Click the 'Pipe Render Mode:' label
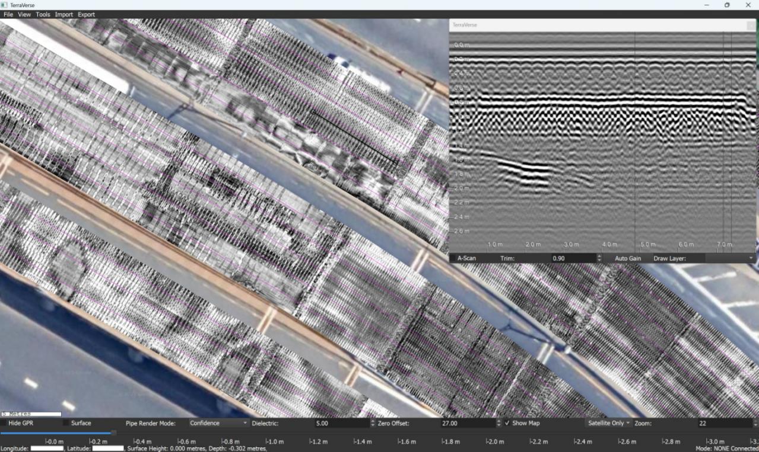Screen dimensions: 759x452 click(x=150, y=423)
